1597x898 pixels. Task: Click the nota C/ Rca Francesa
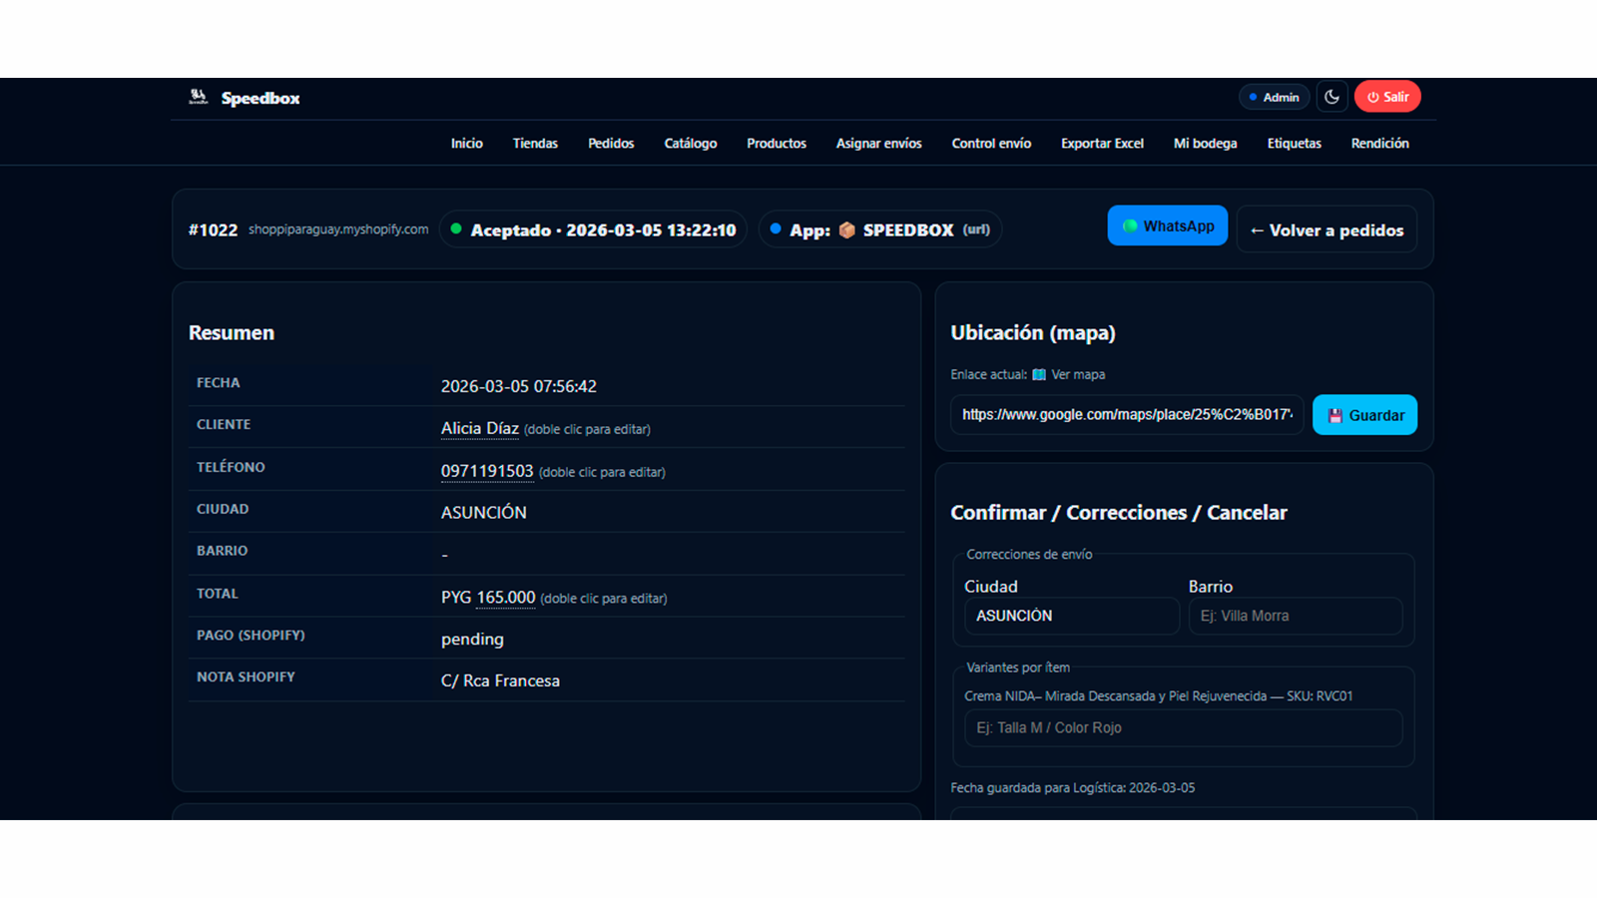coord(500,680)
